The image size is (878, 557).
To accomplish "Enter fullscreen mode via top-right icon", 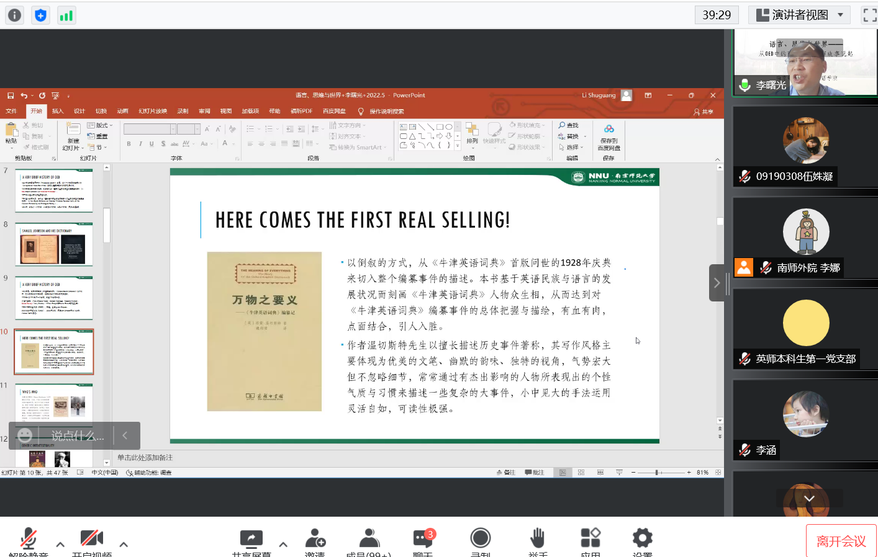I will [x=870, y=15].
